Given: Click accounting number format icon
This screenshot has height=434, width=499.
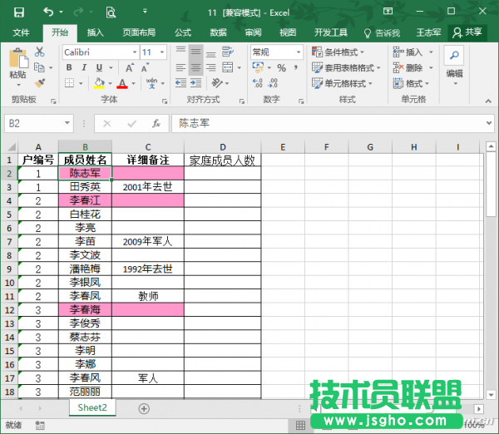Looking at the screenshot, I should coord(258,67).
